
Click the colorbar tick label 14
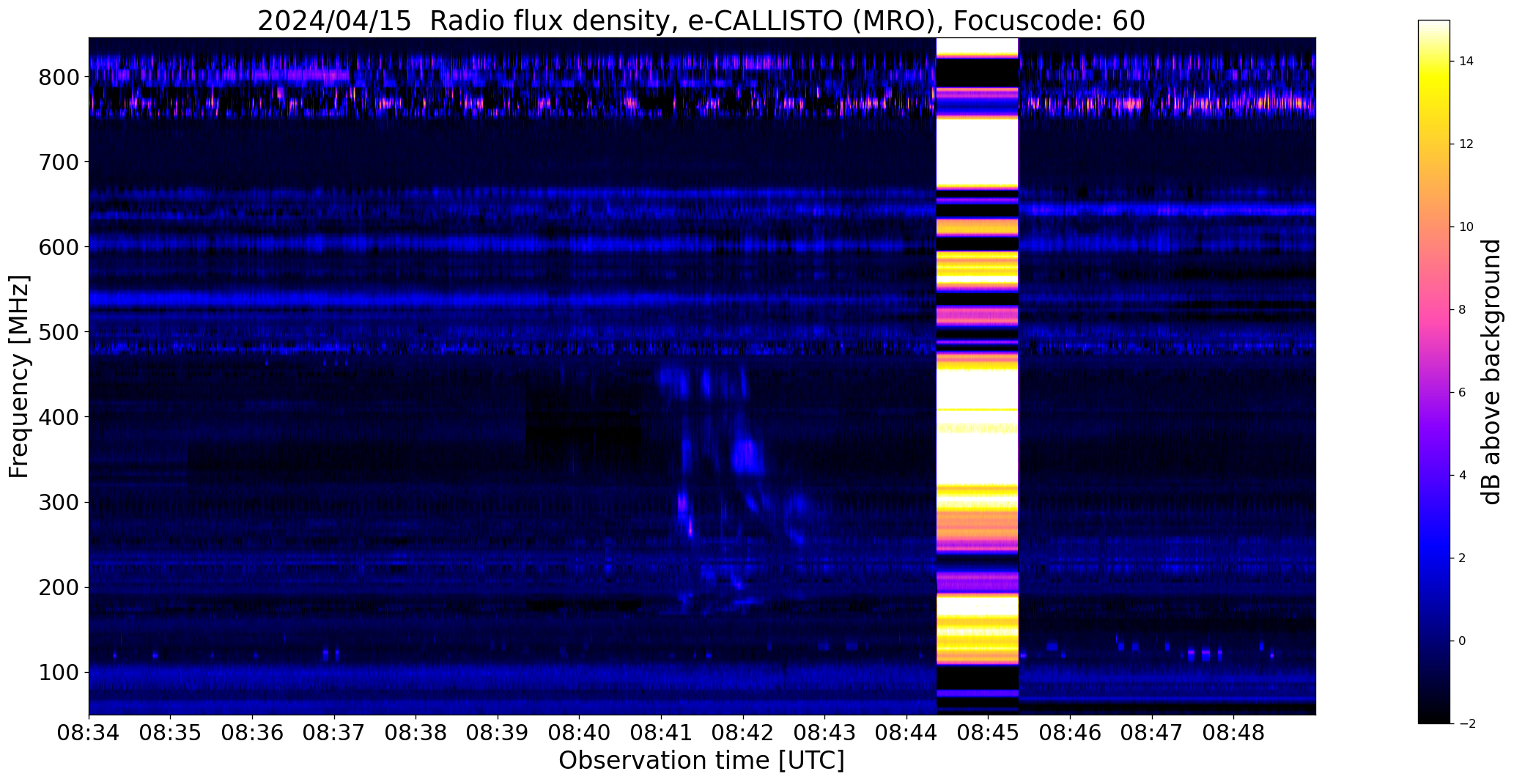(x=1466, y=62)
